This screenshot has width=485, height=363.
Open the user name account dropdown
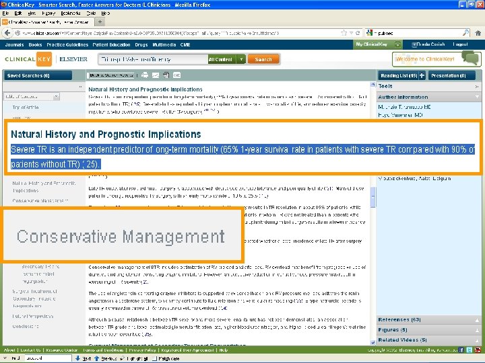[428, 44]
